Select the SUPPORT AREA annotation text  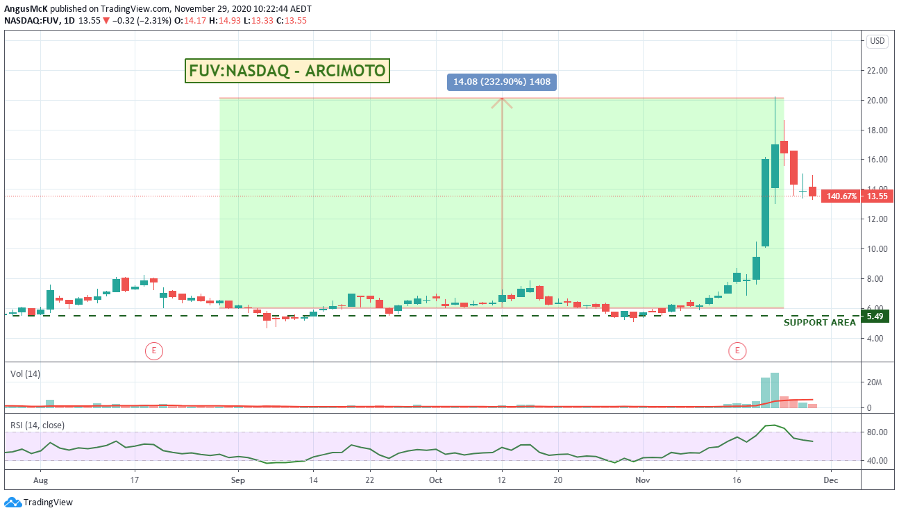coord(820,323)
